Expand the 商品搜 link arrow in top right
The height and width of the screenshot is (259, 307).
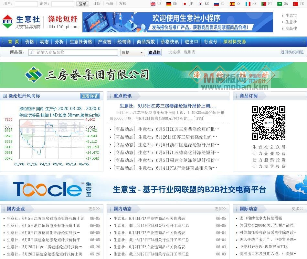coord(283,28)
